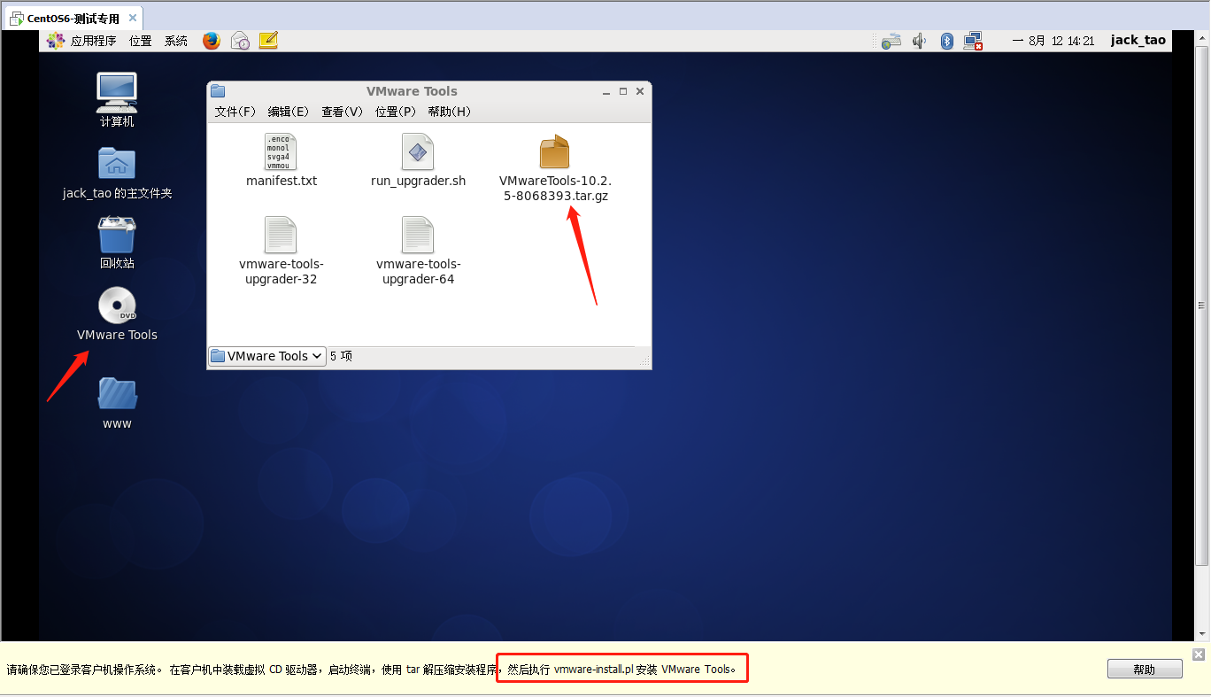
Task: Expand the VMware Tools location dropdown
Action: (266, 356)
